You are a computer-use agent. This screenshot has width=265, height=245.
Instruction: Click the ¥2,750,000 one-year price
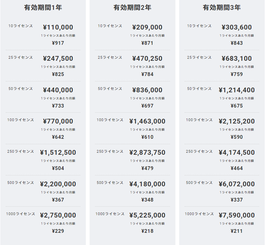pyautogui.click(x=58, y=215)
